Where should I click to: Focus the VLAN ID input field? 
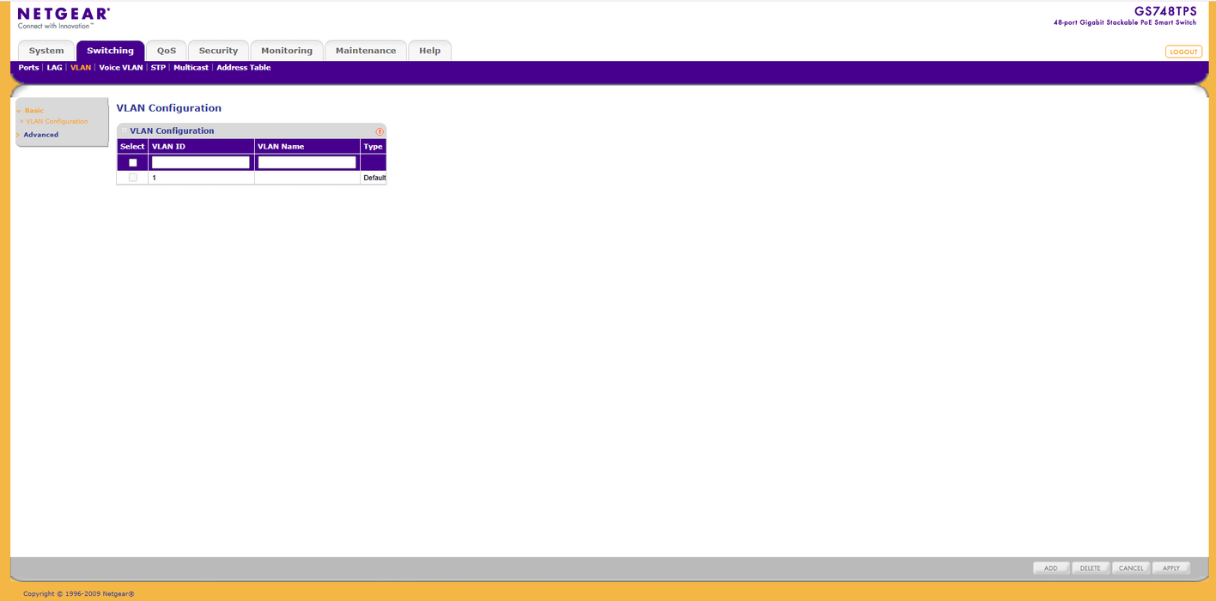pyautogui.click(x=201, y=162)
